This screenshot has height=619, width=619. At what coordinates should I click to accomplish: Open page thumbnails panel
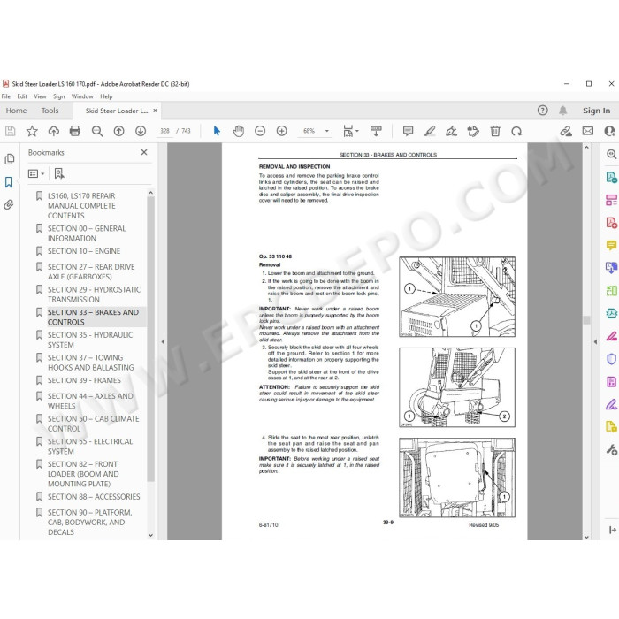[9, 159]
